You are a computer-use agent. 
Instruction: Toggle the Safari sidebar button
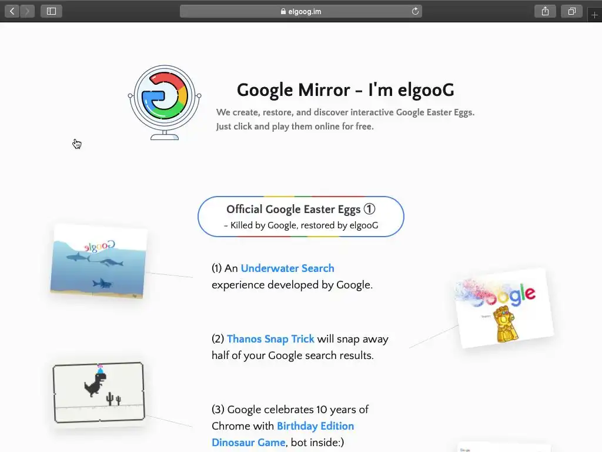click(x=52, y=11)
